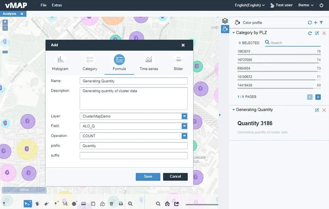Select the Time-series widget type
Image resolution: width=329 pixels, height=209 pixels.
pyautogui.click(x=149, y=63)
